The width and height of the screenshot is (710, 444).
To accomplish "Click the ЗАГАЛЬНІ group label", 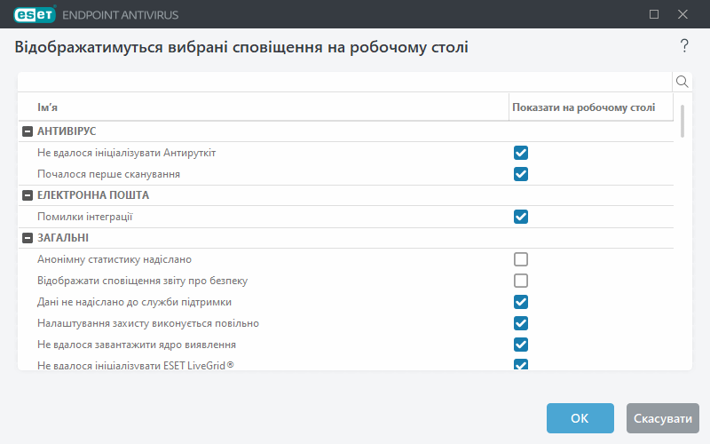I will point(63,238).
